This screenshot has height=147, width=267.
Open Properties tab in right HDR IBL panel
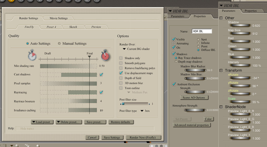click(x=251, y=11)
